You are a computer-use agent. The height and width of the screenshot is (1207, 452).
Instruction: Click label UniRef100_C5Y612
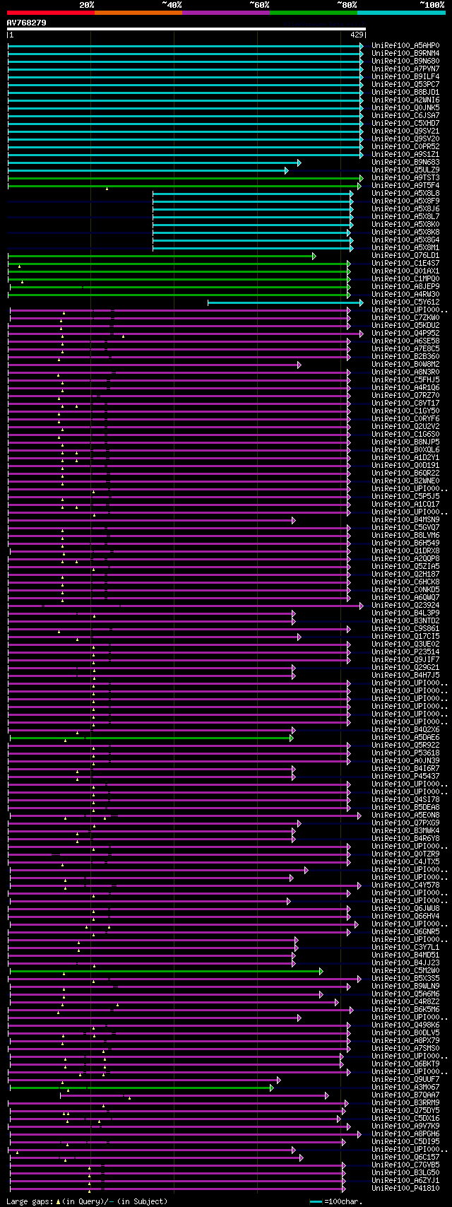pos(405,302)
